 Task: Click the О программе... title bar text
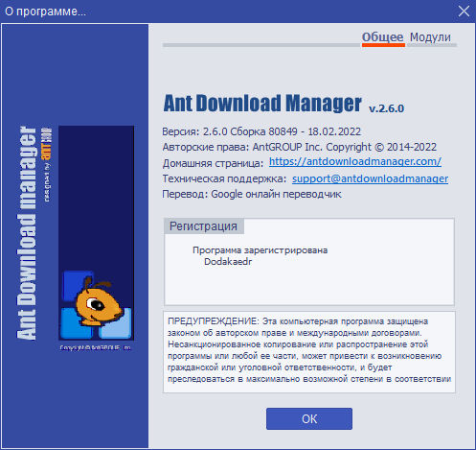click(x=45, y=12)
